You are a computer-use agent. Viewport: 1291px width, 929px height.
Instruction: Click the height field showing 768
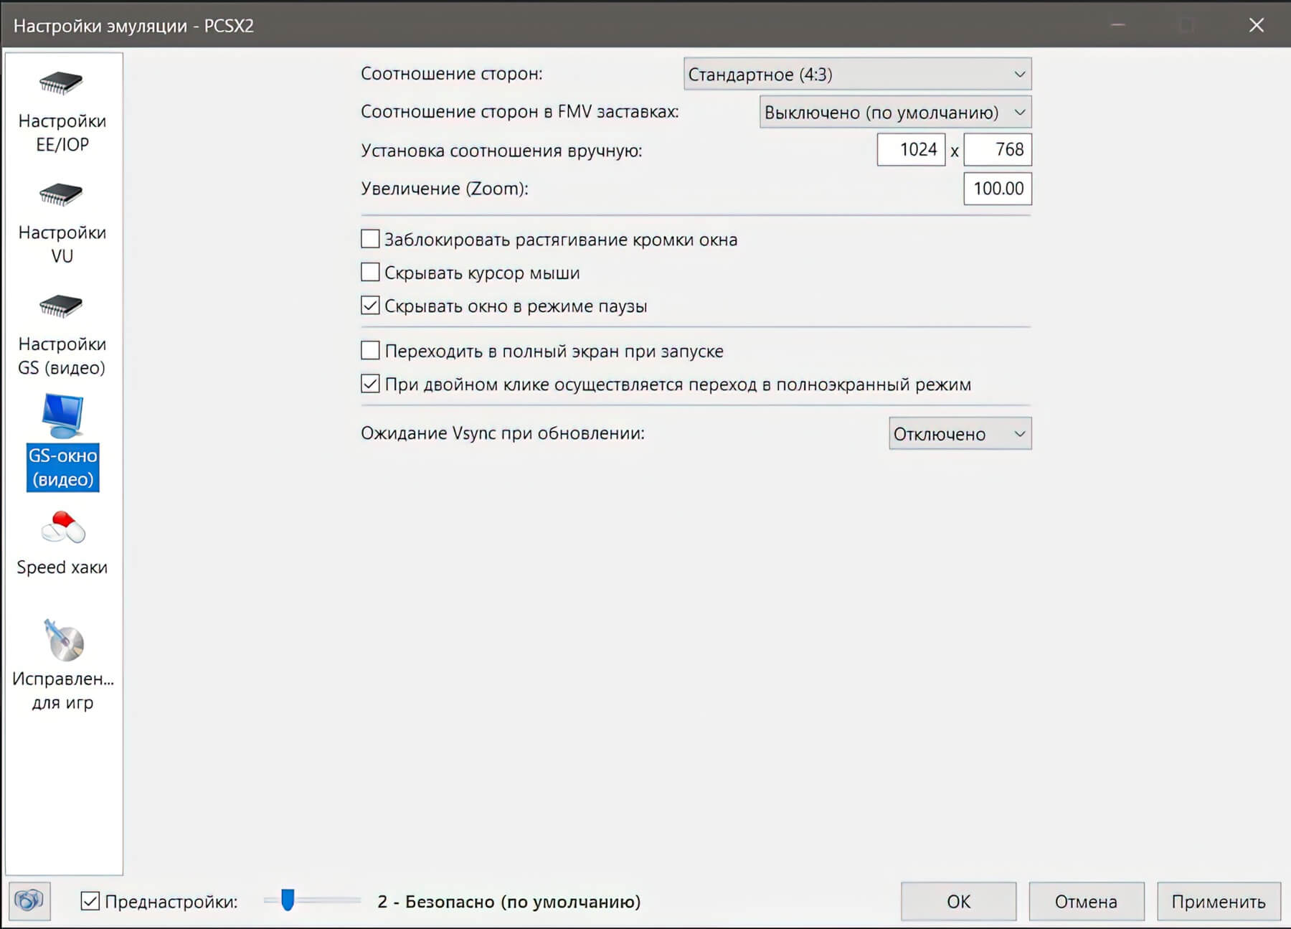(998, 149)
